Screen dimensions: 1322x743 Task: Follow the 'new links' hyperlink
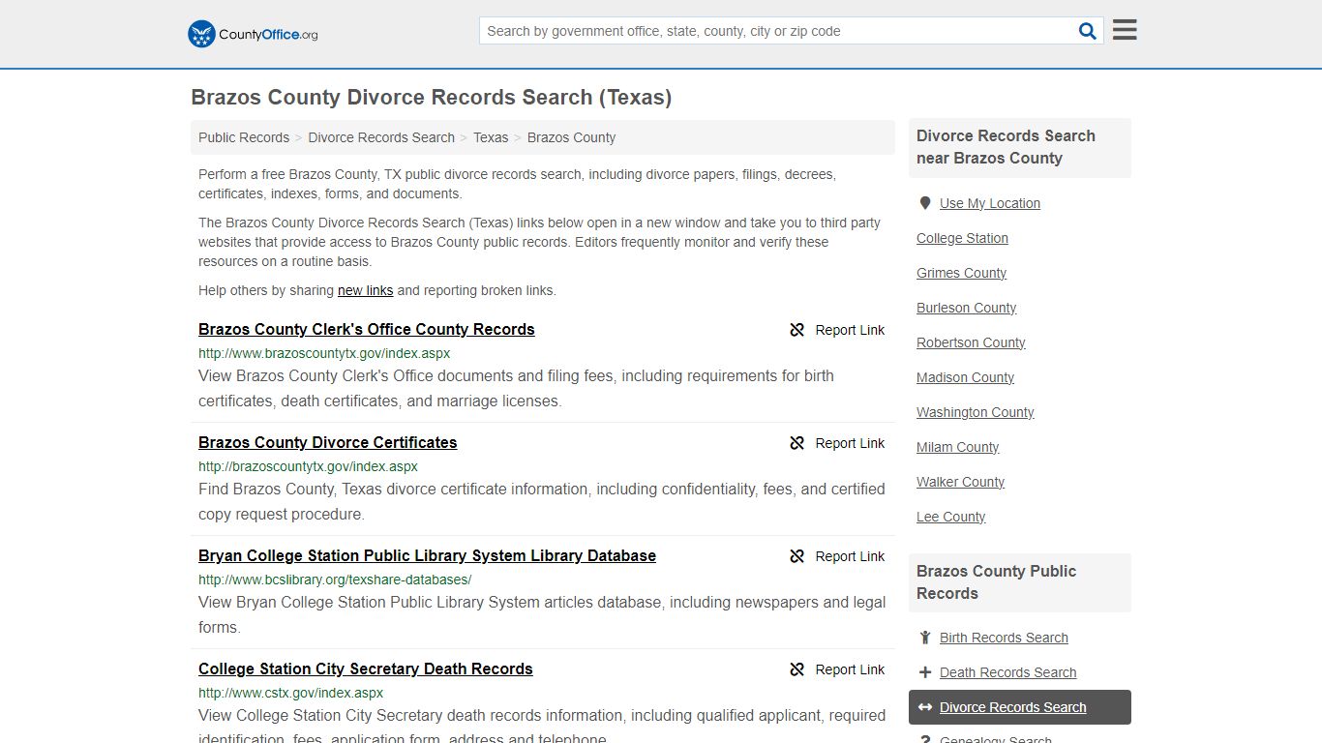click(365, 290)
